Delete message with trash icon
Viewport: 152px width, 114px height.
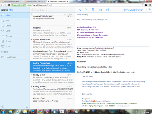pos(93,10)
